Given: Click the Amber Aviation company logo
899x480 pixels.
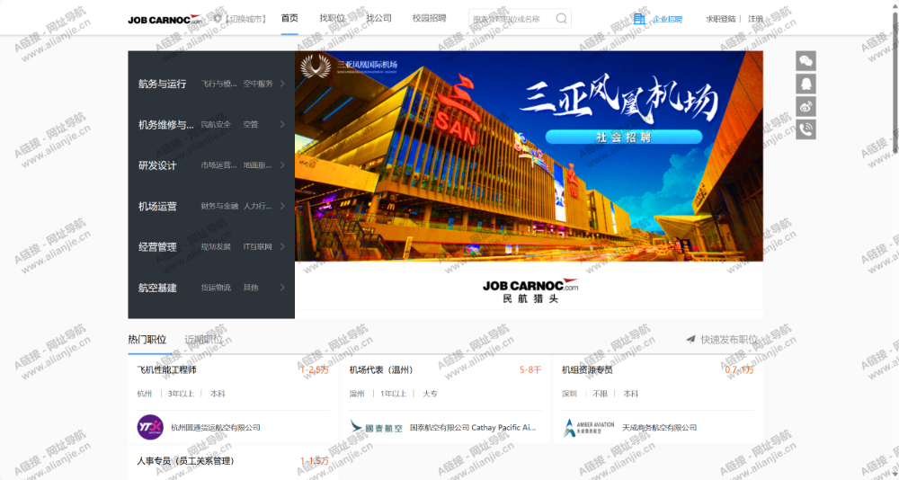Looking at the screenshot, I should coord(588,427).
